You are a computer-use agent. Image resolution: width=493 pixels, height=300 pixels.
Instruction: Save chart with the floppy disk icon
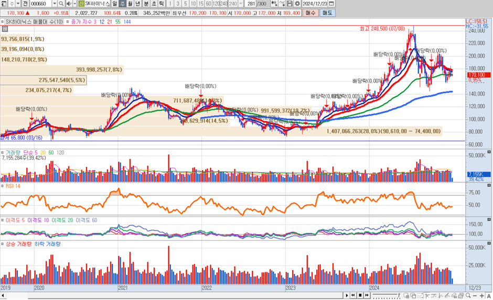click(290, 4)
